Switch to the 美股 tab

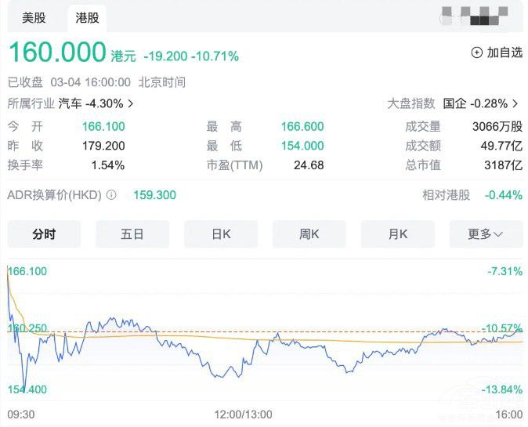pos(34,17)
